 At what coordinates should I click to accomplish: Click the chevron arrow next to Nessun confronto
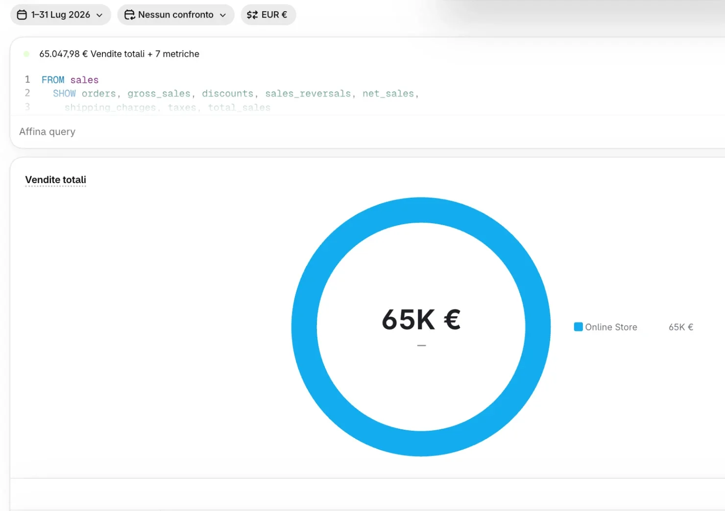pyautogui.click(x=223, y=15)
